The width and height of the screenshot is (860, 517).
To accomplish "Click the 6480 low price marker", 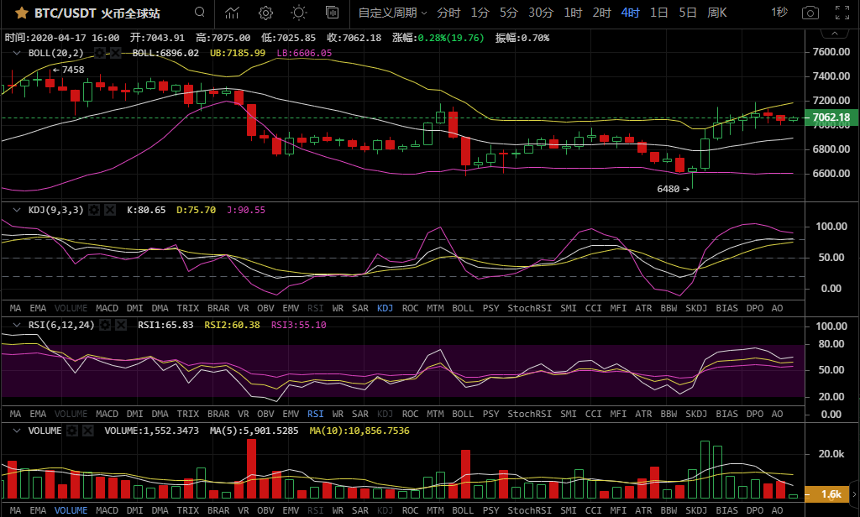I will coord(673,189).
